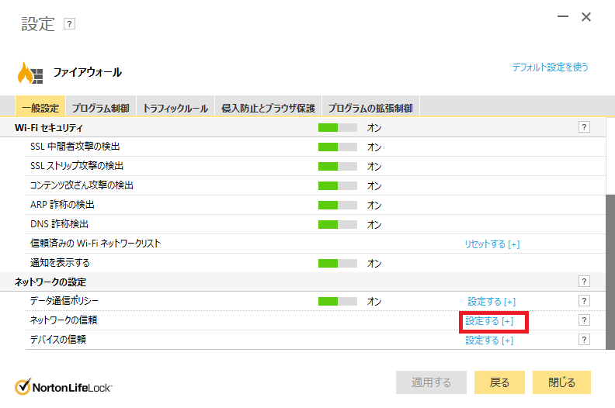Screen dimensions: 615x408
Task: Toggle データ通信ポリシー switch
Action: coord(338,302)
